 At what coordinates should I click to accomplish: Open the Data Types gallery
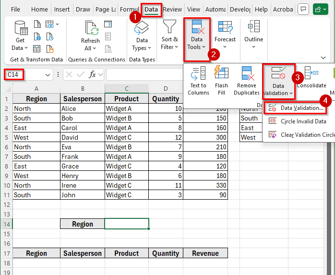coord(142,36)
